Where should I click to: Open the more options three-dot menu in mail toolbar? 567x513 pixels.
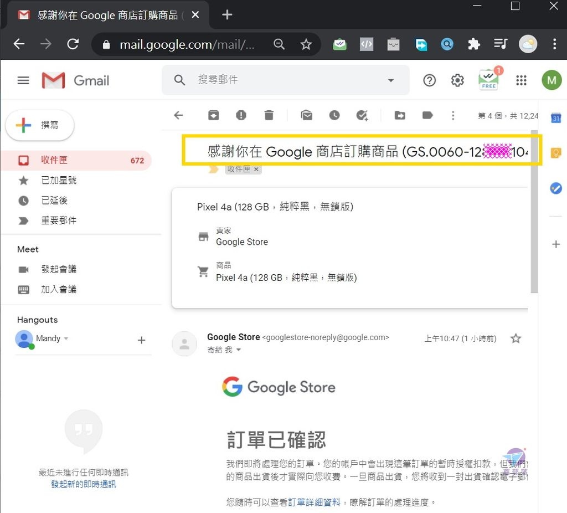(453, 115)
